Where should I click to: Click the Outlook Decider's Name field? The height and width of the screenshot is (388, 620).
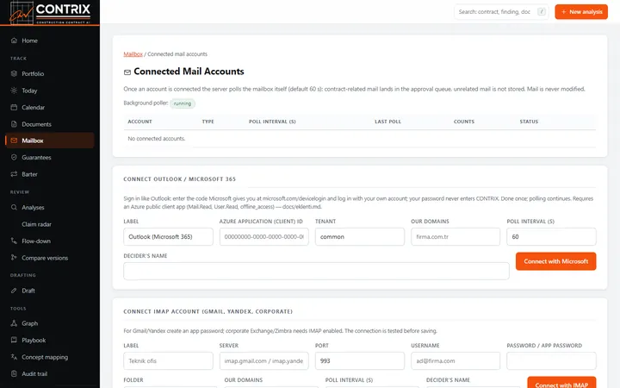316,272
